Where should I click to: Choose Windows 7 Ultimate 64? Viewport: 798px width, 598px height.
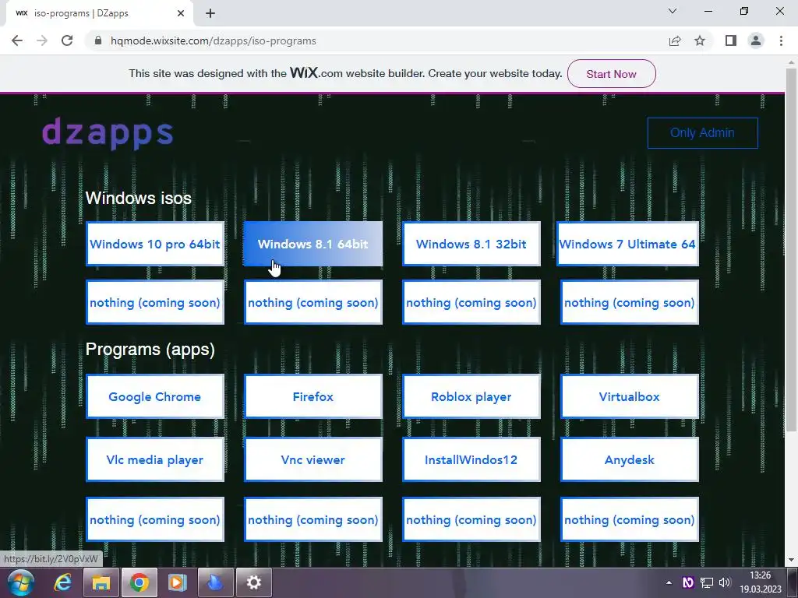click(627, 244)
